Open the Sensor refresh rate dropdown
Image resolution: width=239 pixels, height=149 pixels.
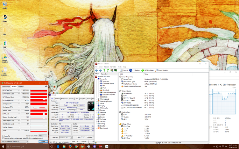(x=43, y=136)
